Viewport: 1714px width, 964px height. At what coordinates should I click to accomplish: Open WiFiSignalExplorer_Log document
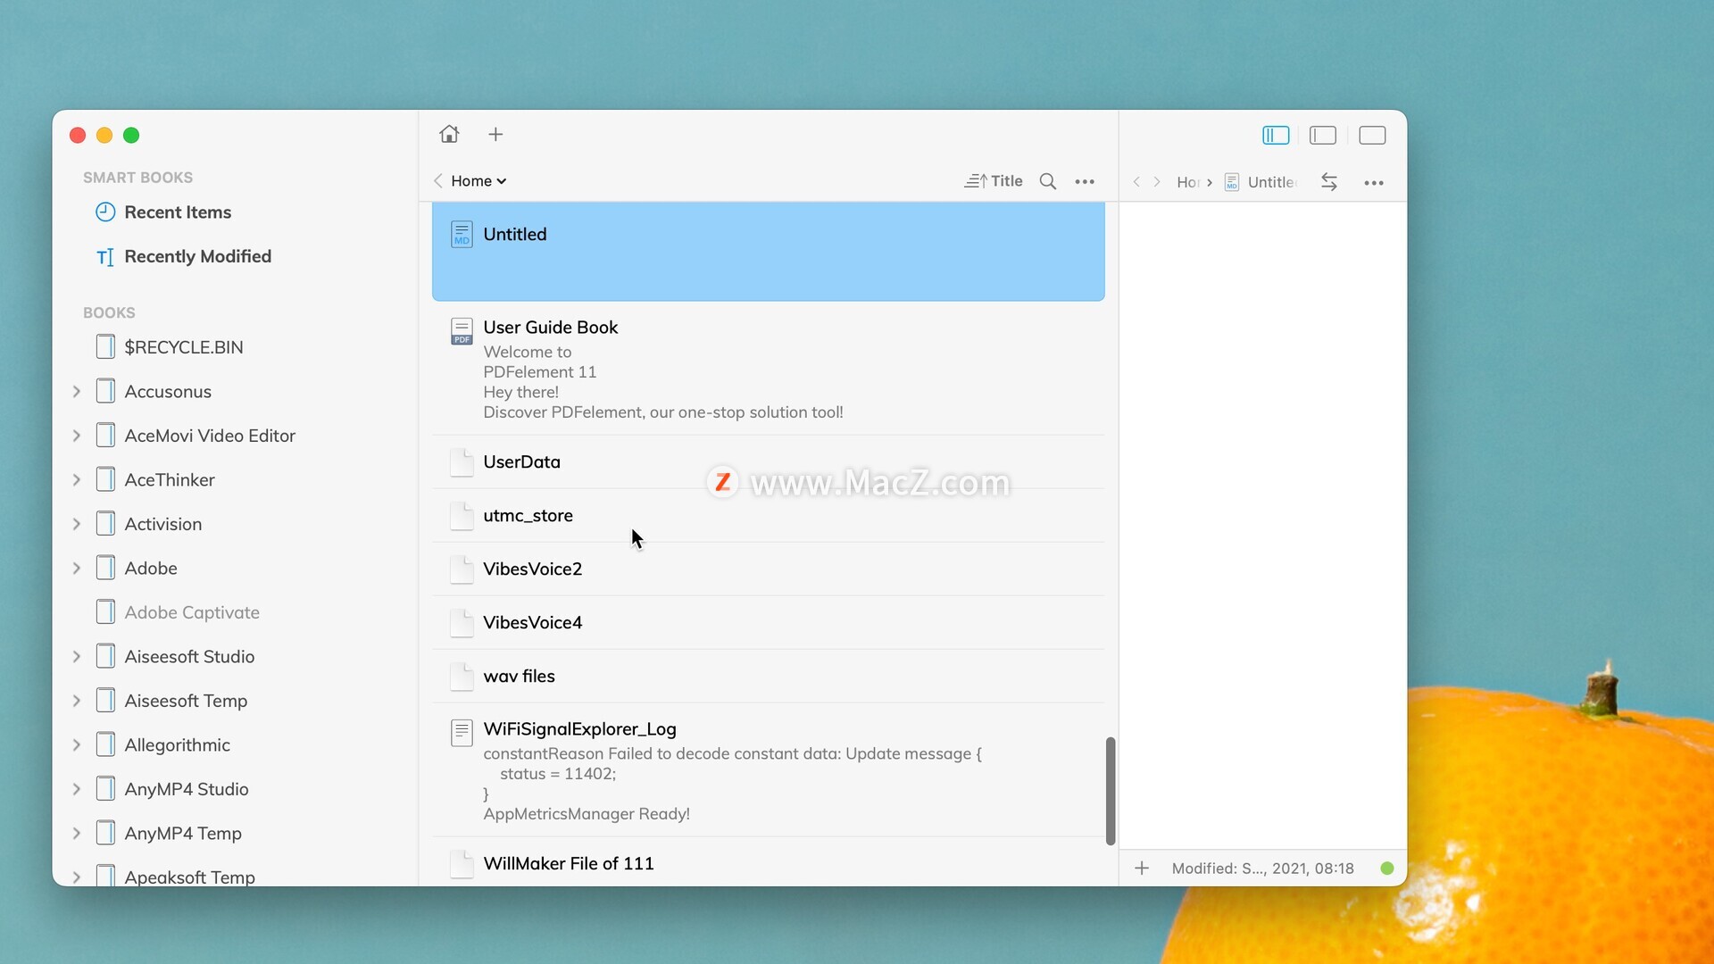pyautogui.click(x=768, y=770)
